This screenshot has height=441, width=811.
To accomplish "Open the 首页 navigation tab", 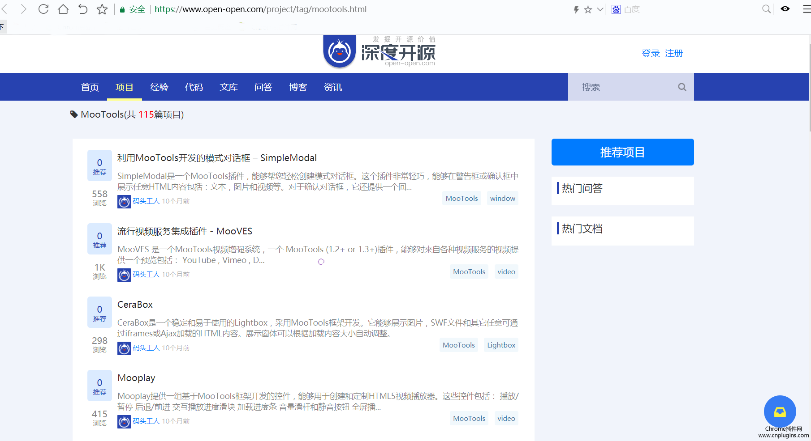I will click(90, 87).
